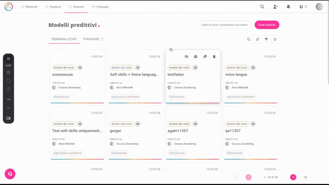Open the notifications bell
Screen dimensions: 329x185
click(288, 7)
